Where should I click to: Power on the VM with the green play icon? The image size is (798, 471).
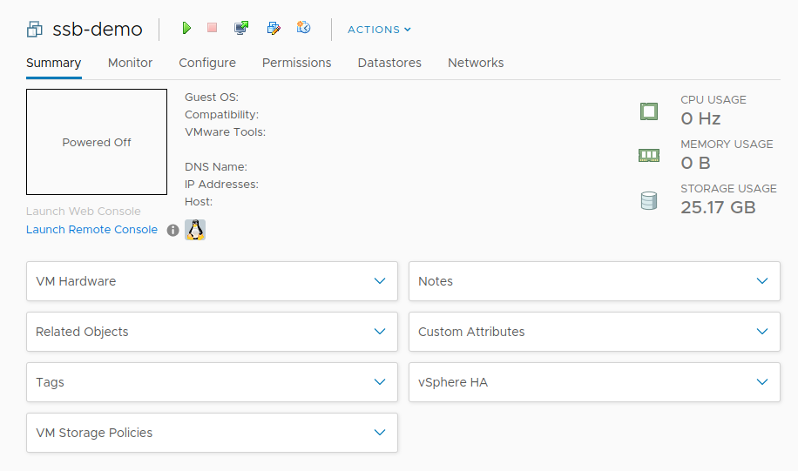(186, 29)
